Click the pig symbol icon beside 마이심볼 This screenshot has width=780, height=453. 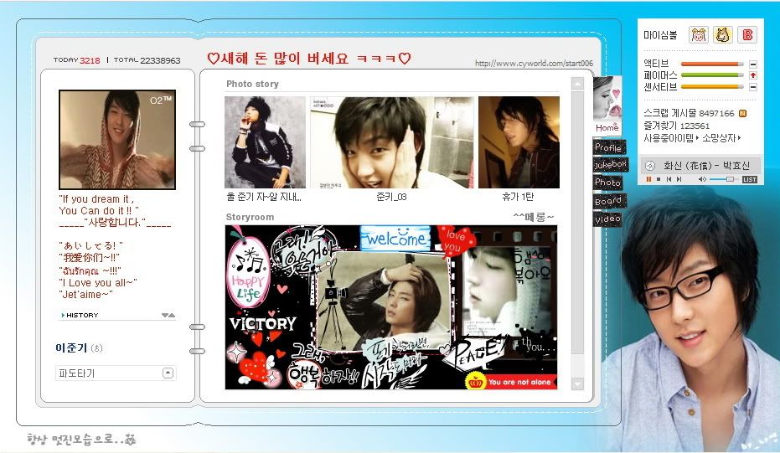tap(699, 35)
